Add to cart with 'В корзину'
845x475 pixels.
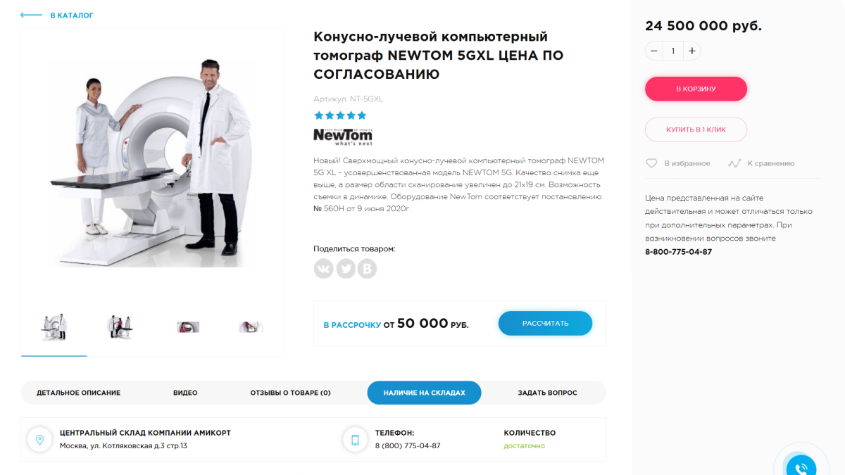coord(696,89)
